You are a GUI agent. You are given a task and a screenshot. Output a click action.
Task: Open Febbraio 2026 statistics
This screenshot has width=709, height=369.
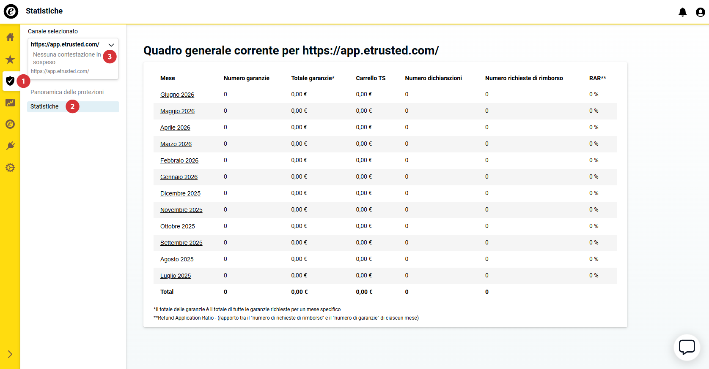point(179,160)
